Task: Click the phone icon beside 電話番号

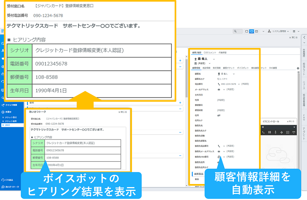Action: coord(219,84)
